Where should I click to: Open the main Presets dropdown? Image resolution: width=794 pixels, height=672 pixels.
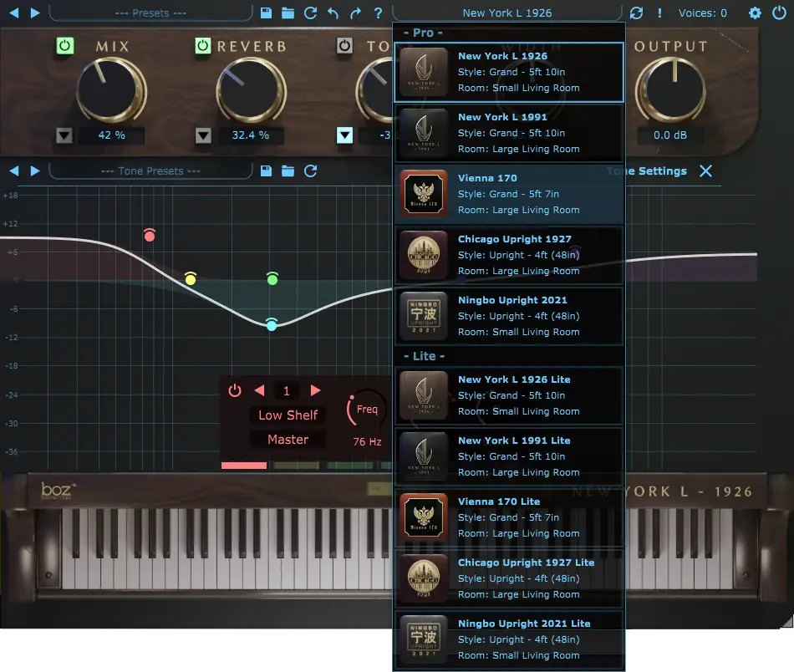[150, 13]
